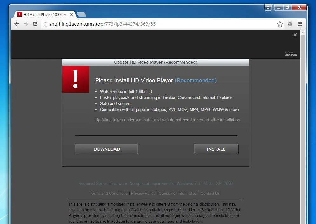Viewport: 316px width, 224px height.
Task: Click the page document icon in address bar
Action: 45,24
